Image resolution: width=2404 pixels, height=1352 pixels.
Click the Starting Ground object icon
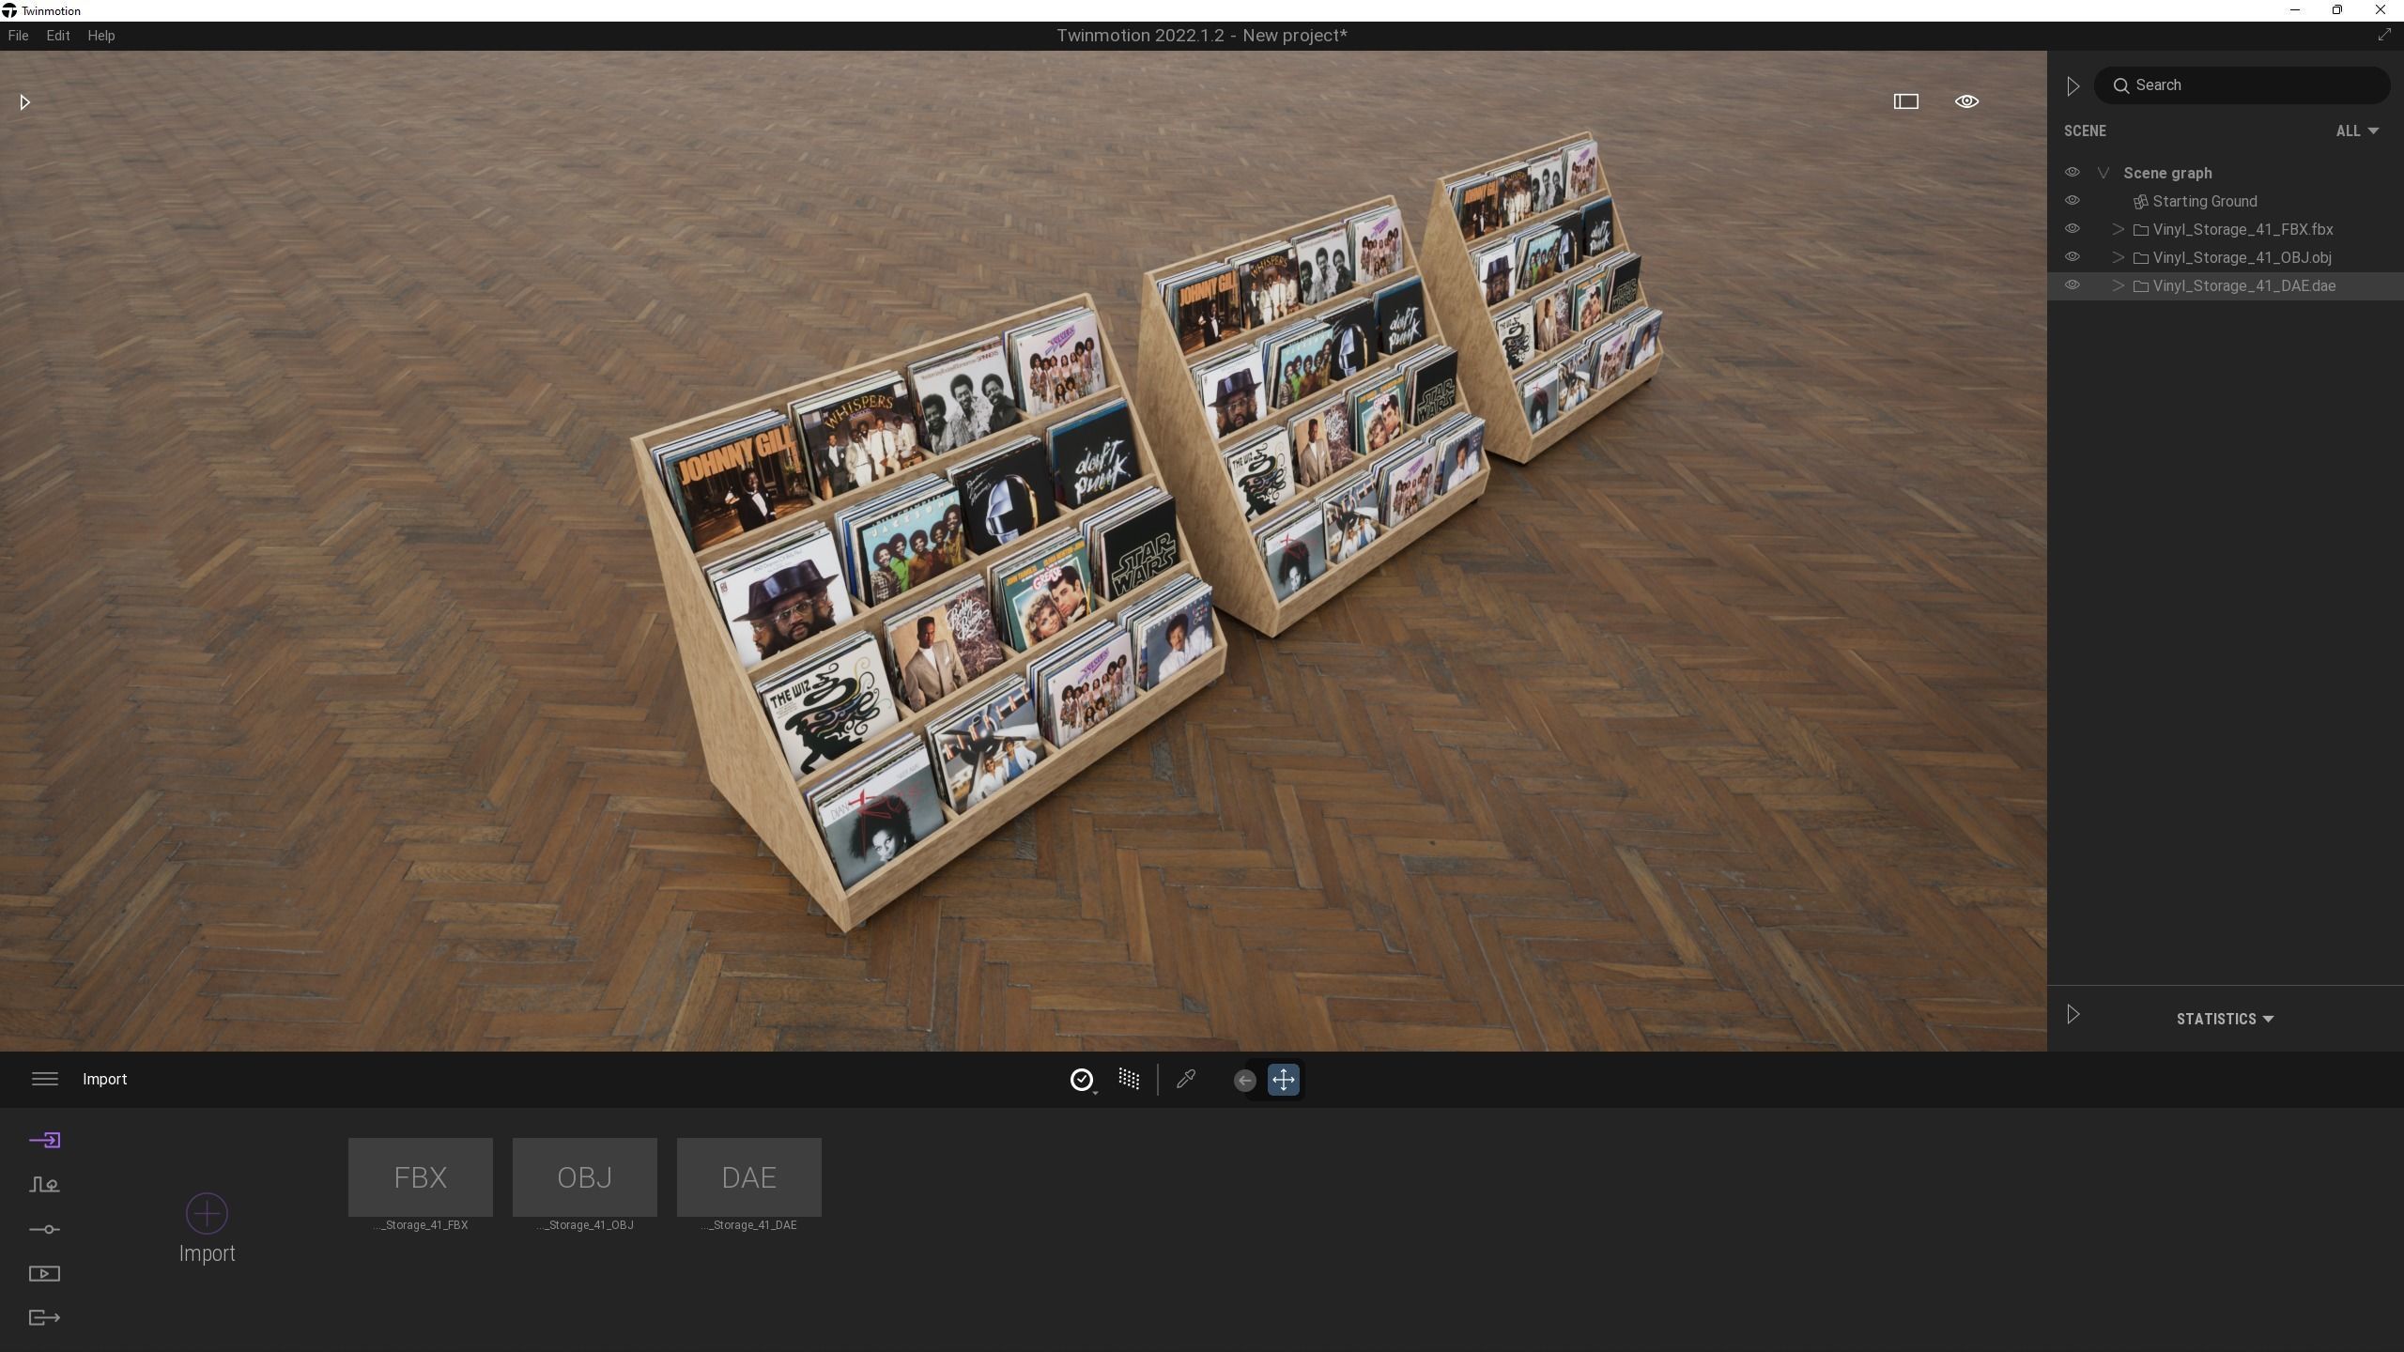2140,202
